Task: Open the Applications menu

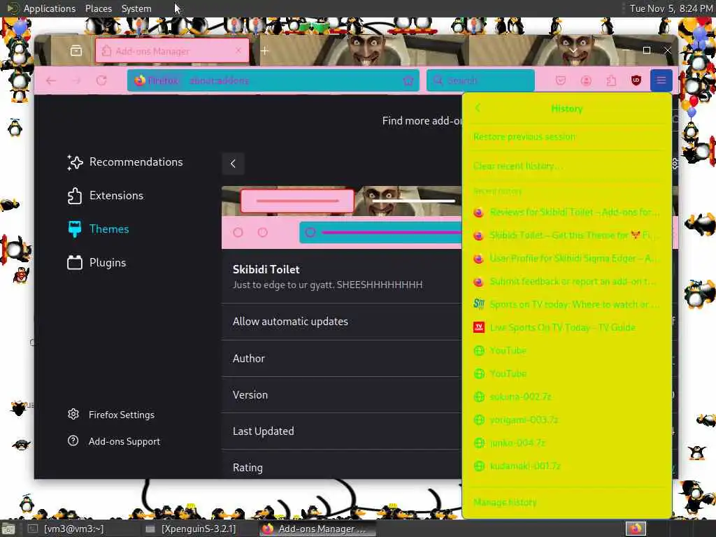Action: 50,8
